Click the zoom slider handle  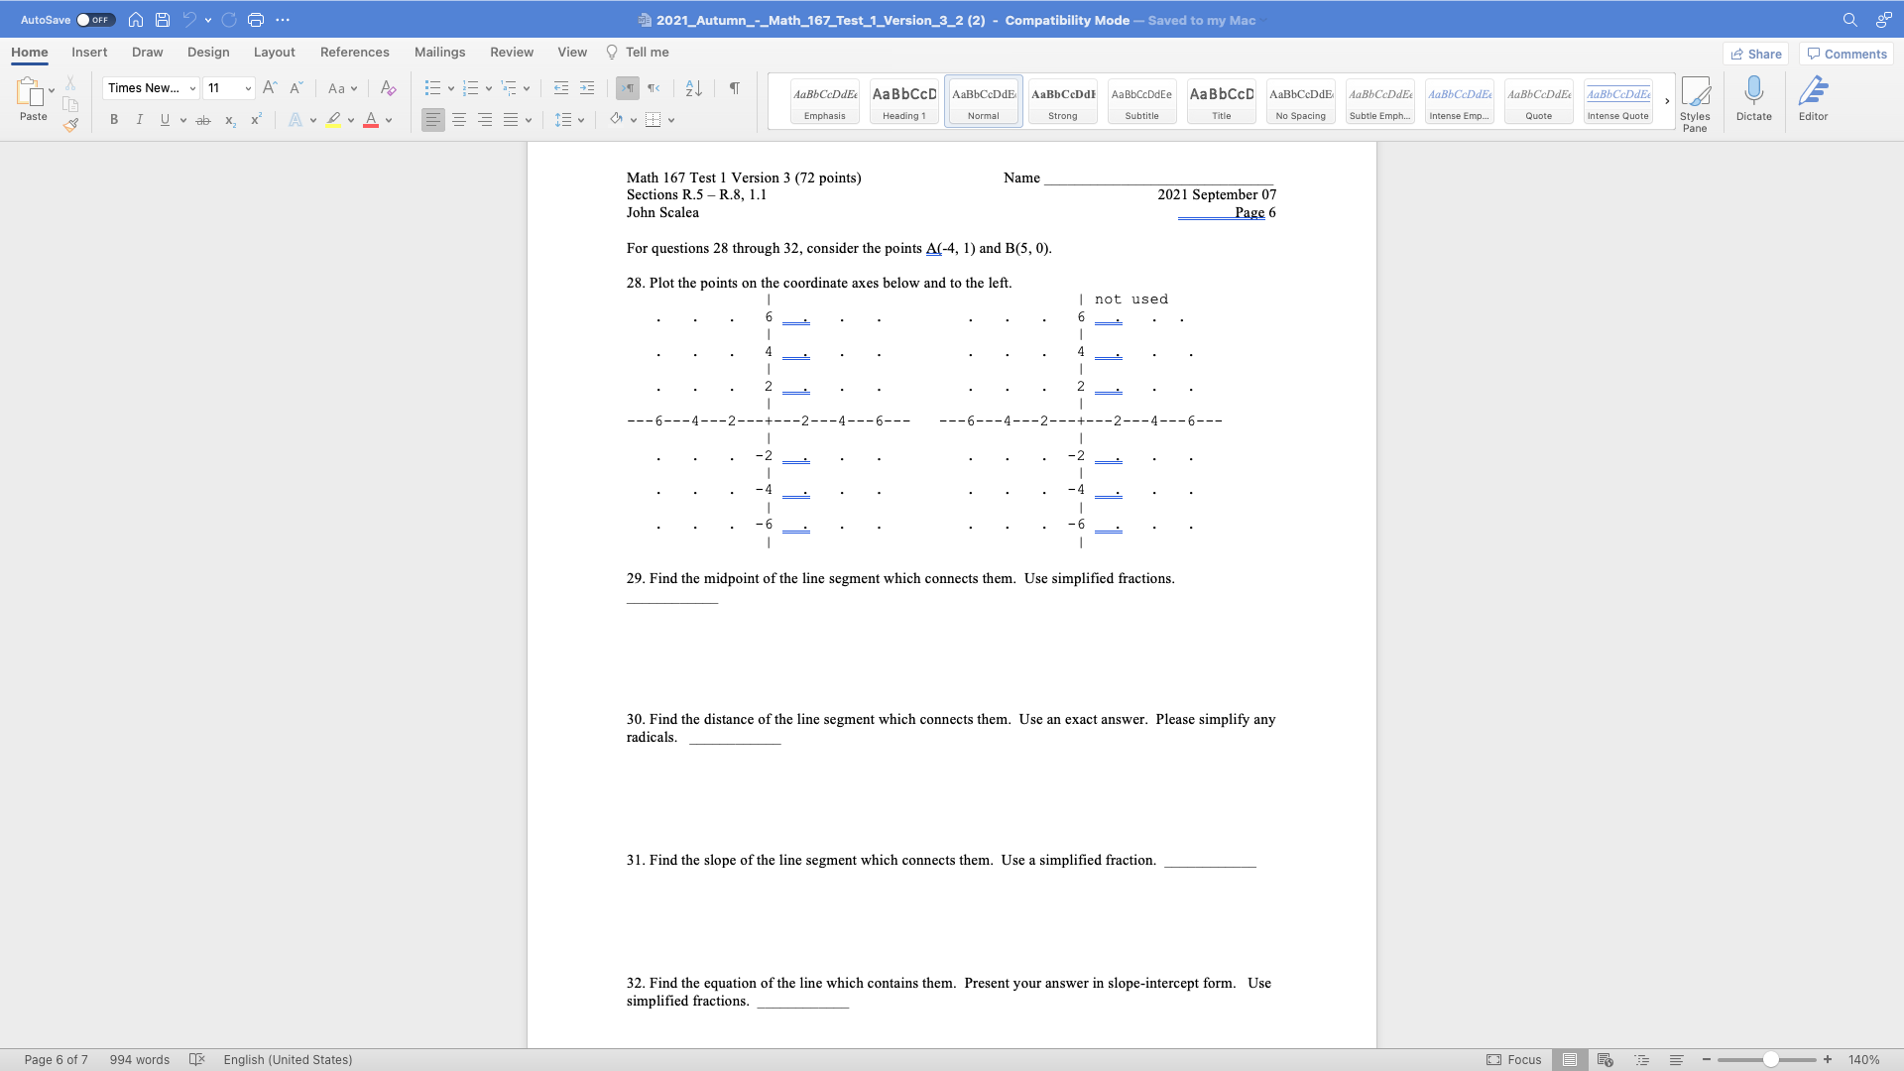click(x=1770, y=1059)
